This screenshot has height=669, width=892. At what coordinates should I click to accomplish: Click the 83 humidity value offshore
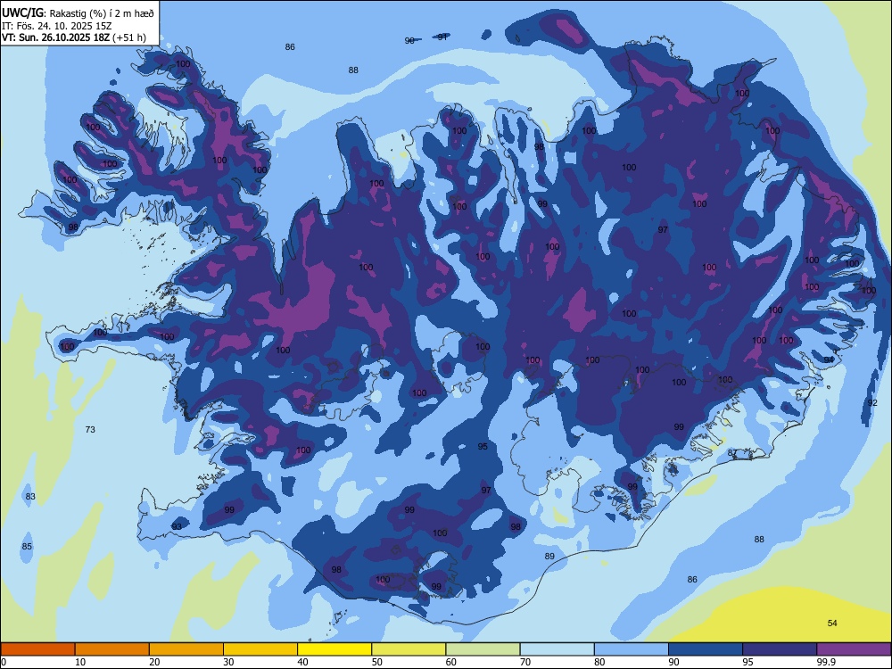(x=30, y=496)
